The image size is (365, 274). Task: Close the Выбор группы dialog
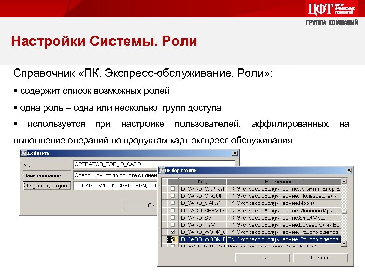pyautogui.click(x=349, y=170)
